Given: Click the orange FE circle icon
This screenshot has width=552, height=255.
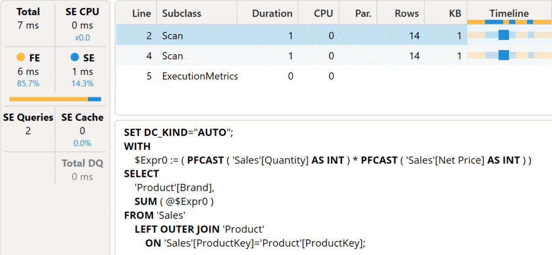Looking at the screenshot, I should (x=20, y=57).
